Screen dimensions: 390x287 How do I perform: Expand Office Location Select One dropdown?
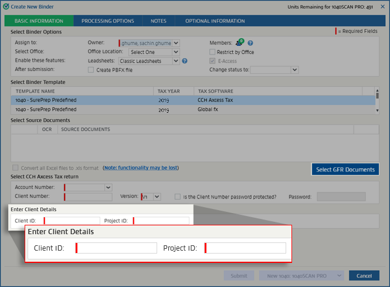tap(176, 52)
